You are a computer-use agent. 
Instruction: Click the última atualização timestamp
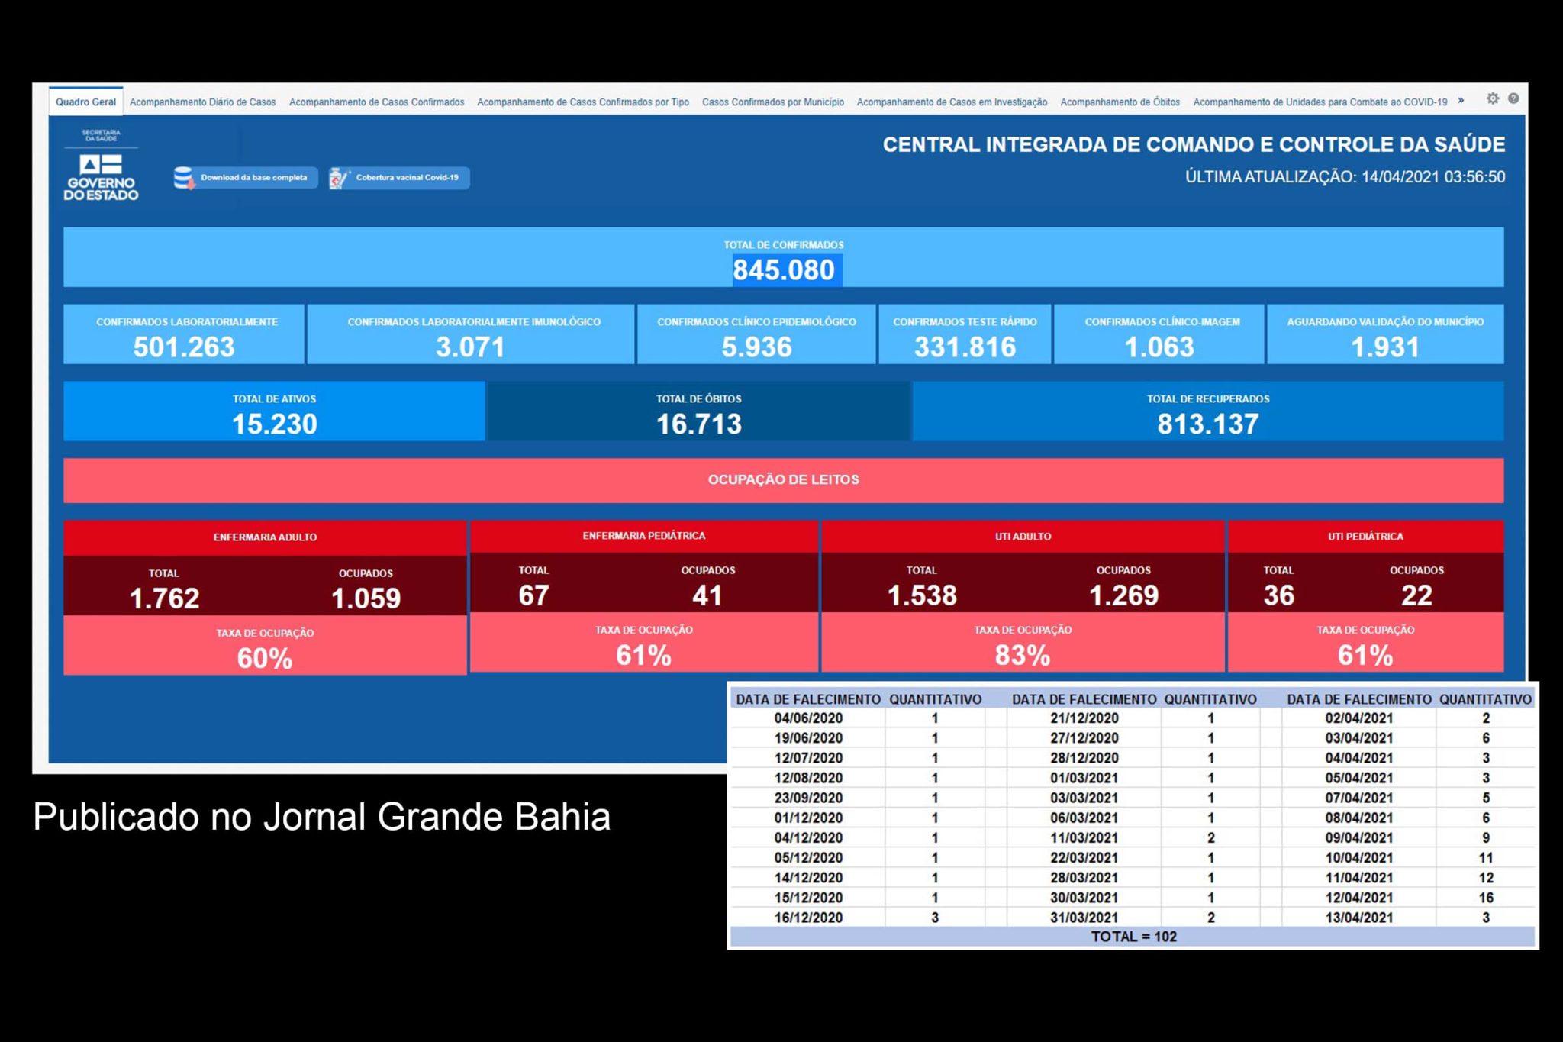[x=1345, y=177]
